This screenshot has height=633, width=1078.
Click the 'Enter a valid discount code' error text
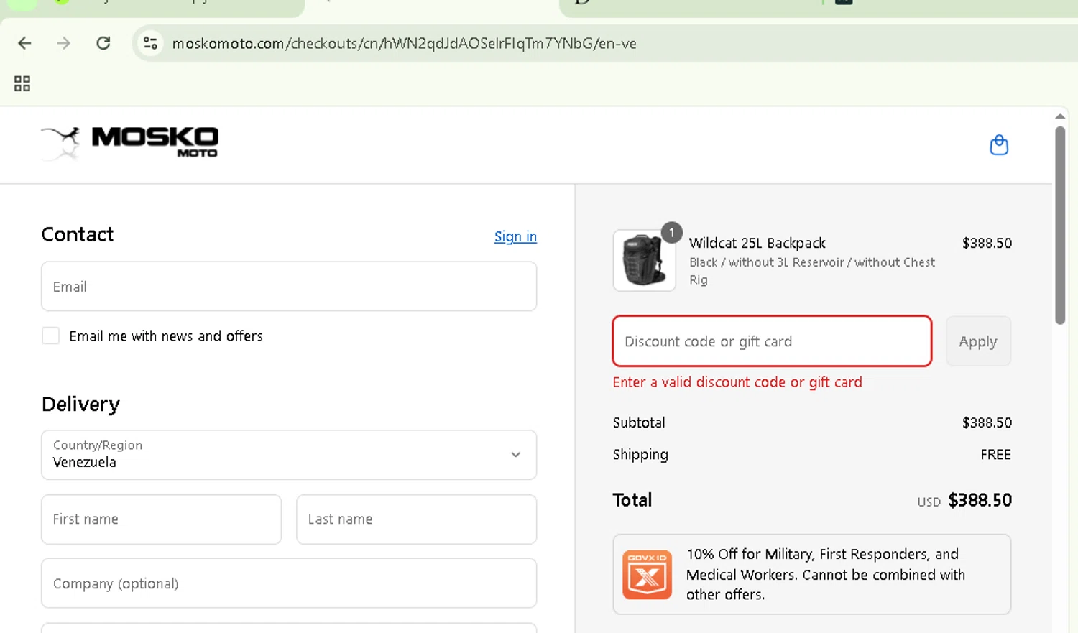[x=737, y=382]
